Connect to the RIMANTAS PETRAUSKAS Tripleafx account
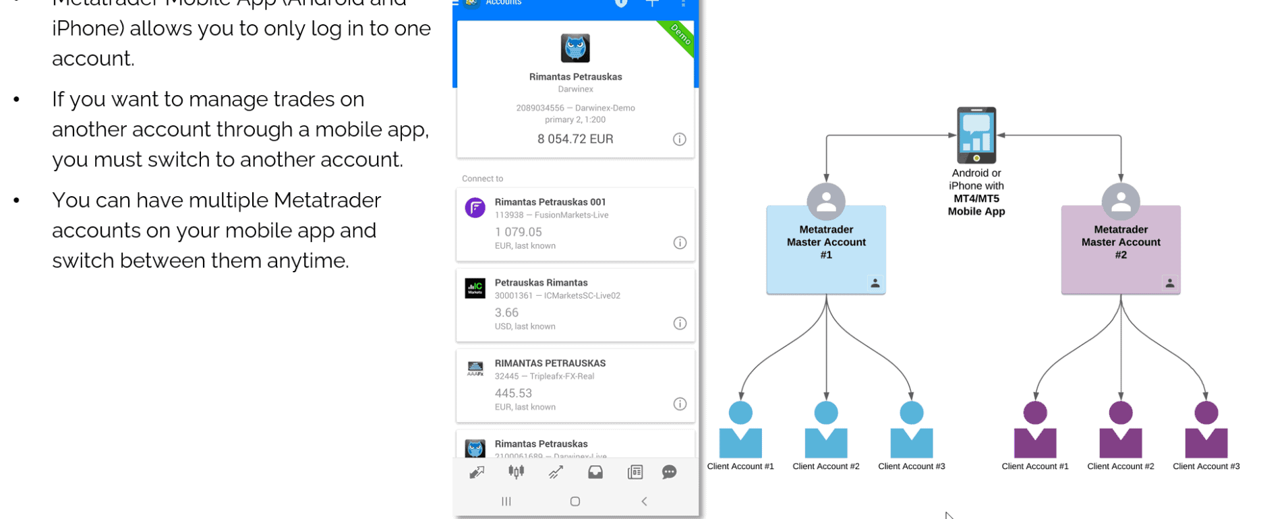1261x519 pixels. tap(575, 386)
